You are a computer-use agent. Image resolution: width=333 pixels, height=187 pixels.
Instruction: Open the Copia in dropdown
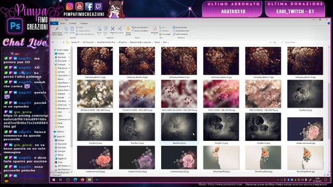point(105,30)
